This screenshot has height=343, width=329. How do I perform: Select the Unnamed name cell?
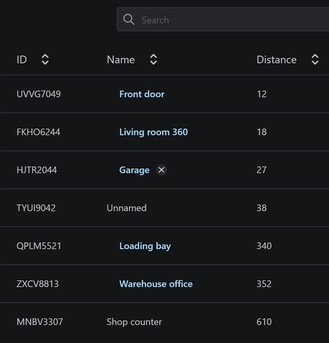point(126,208)
